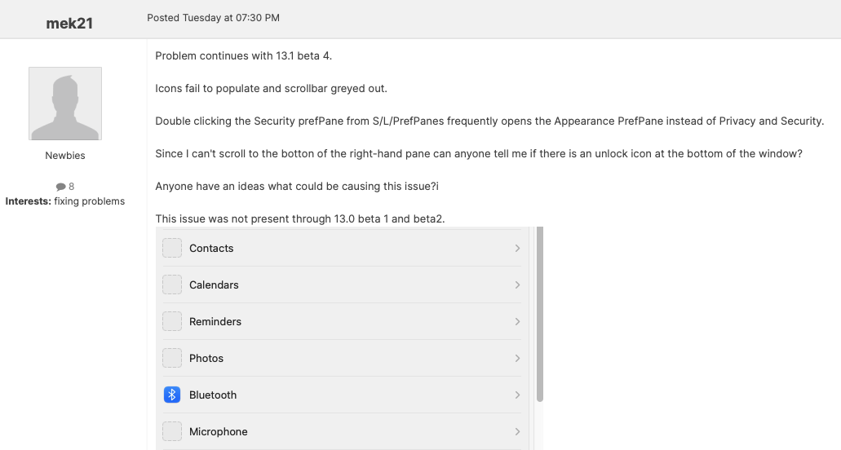
Task: Select the Bluetooth list item label
Action: pyautogui.click(x=213, y=395)
